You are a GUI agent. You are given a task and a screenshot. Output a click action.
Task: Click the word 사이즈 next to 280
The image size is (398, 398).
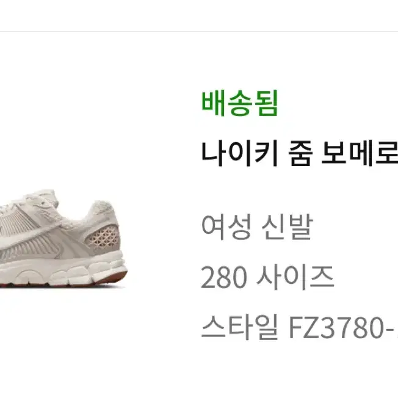point(295,277)
